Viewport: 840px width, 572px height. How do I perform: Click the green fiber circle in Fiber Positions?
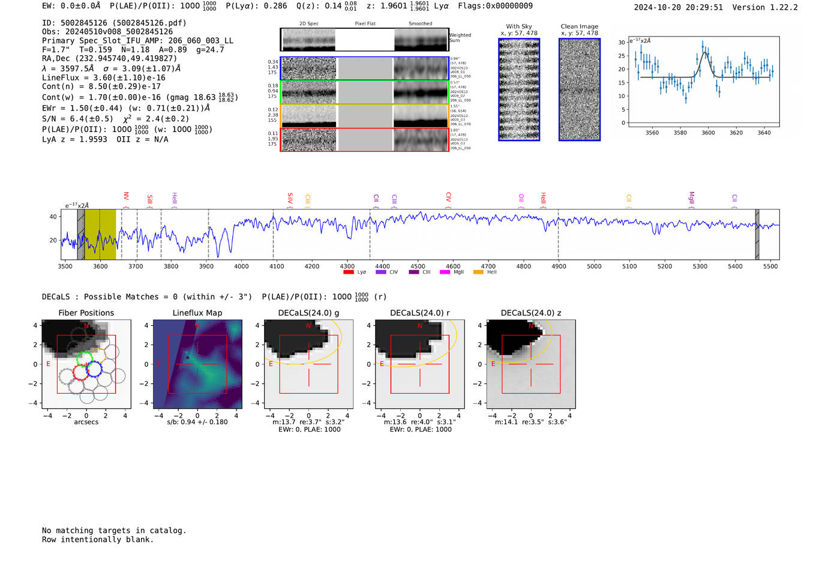point(84,359)
